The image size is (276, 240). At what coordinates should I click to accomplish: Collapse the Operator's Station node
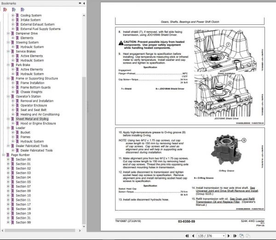coord(8,96)
